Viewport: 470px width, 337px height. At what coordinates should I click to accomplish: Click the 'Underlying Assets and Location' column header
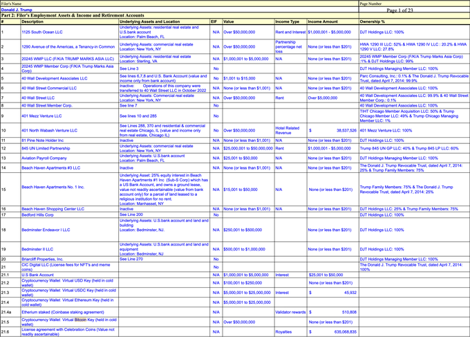tap(149, 21)
